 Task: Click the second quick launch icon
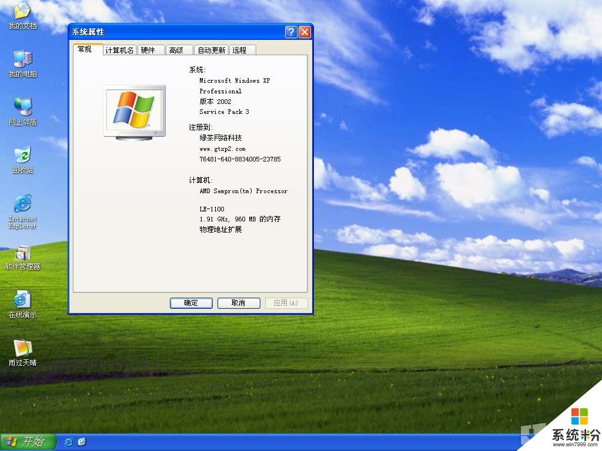point(82,442)
